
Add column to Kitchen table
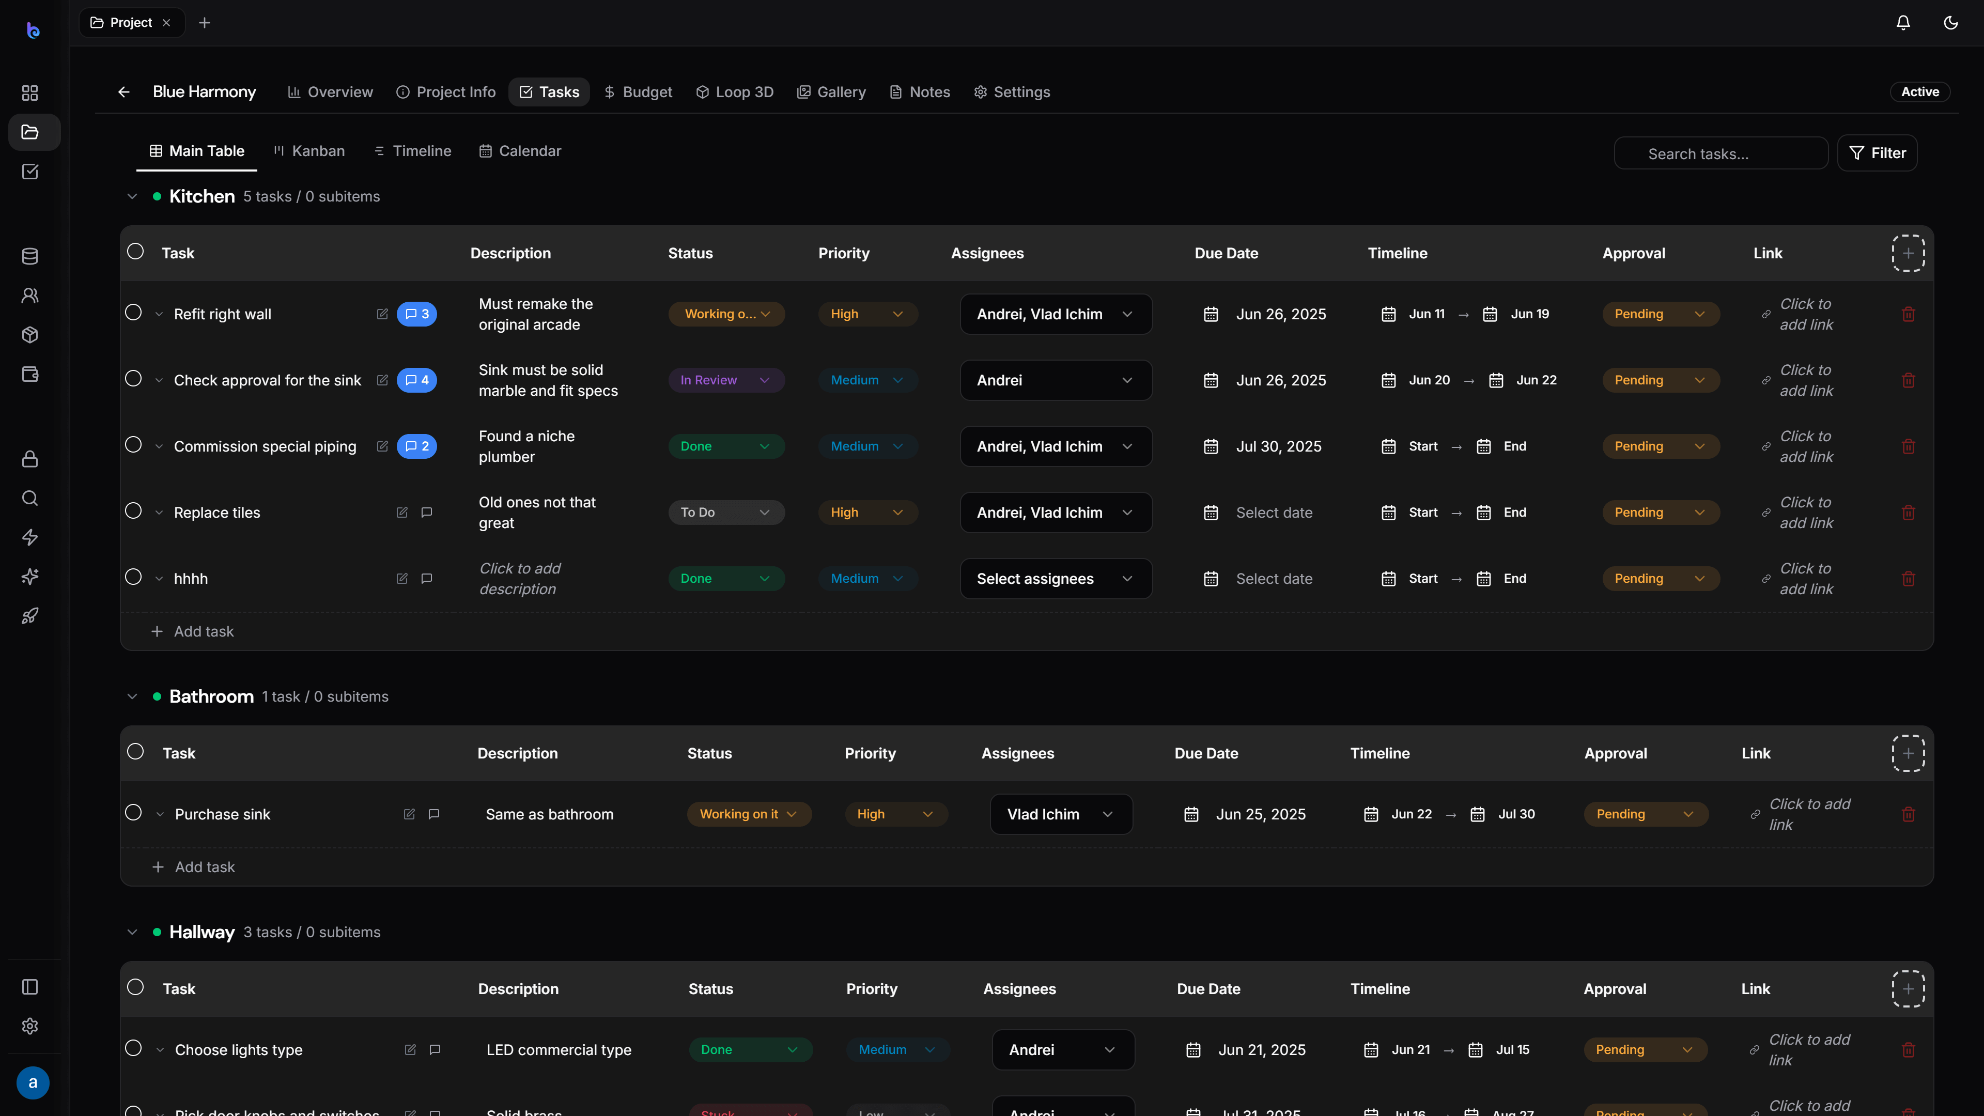pos(1908,253)
